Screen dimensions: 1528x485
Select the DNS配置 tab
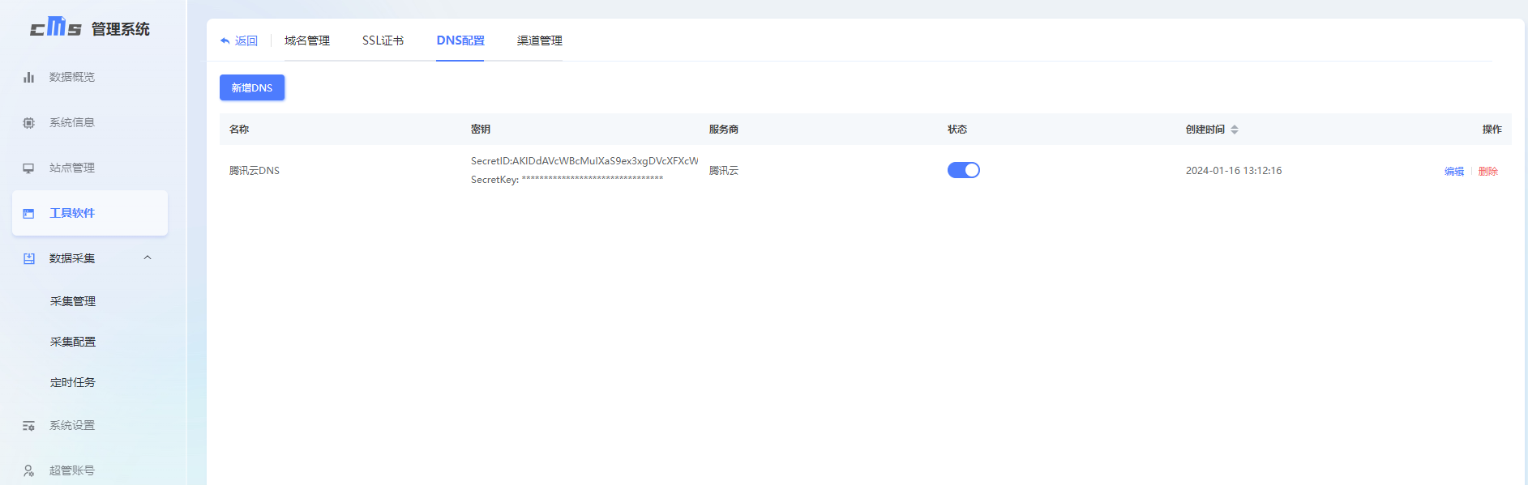(460, 40)
